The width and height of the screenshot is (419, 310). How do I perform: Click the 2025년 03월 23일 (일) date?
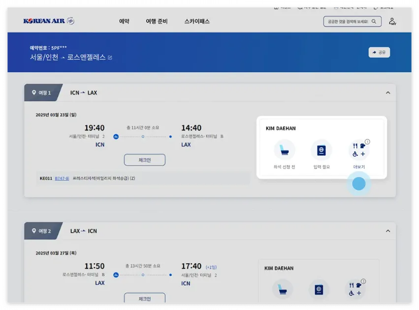[56, 115]
